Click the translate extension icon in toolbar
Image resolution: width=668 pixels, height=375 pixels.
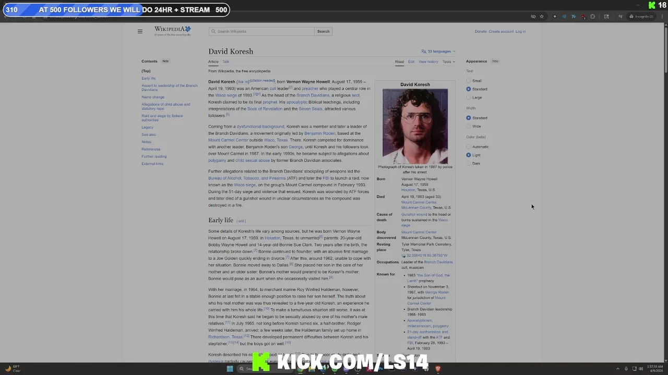coord(574,17)
